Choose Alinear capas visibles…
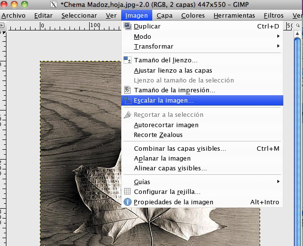The width and height of the screenshot is (303, 246). point(202,168)
